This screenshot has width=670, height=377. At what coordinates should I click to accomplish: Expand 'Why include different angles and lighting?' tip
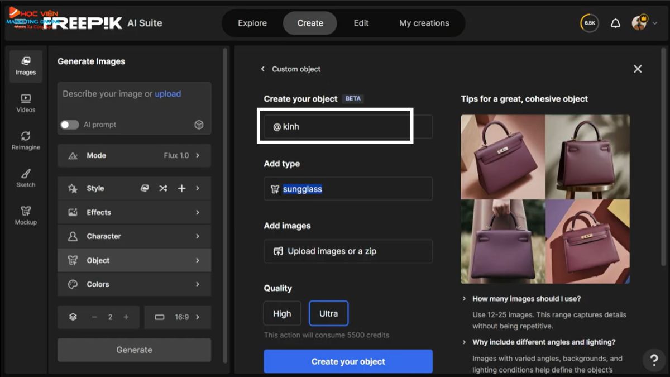coord(539,342)
